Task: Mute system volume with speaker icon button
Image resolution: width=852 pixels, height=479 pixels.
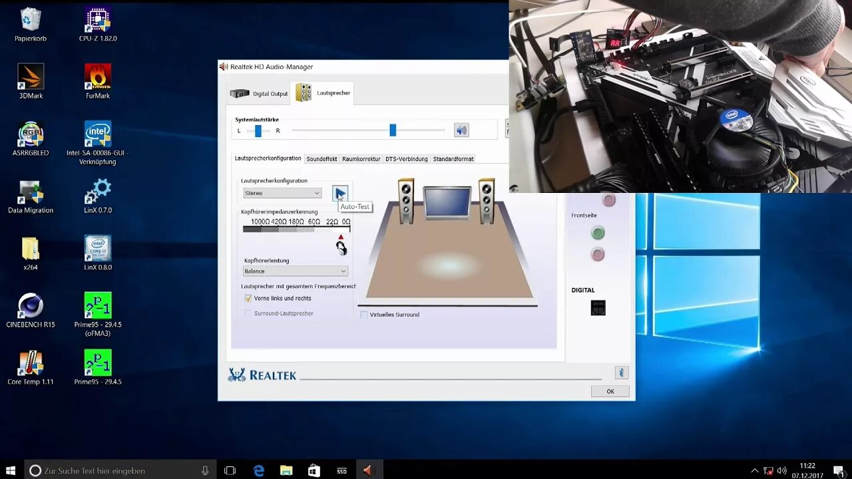Action: click(x=461, y=130)
